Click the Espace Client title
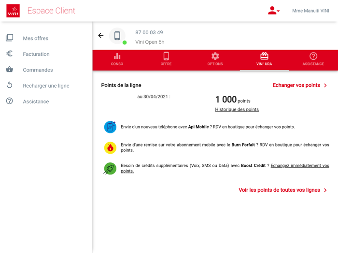The height and width of the screenshot is (253, 338). (51, 11)
